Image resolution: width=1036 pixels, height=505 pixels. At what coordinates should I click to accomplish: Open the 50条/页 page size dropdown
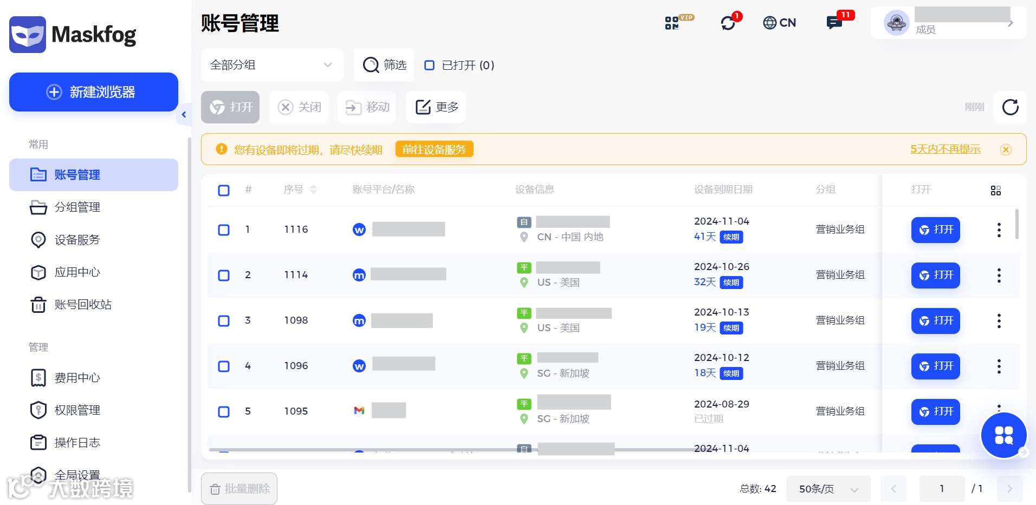[x=827, y=488]
